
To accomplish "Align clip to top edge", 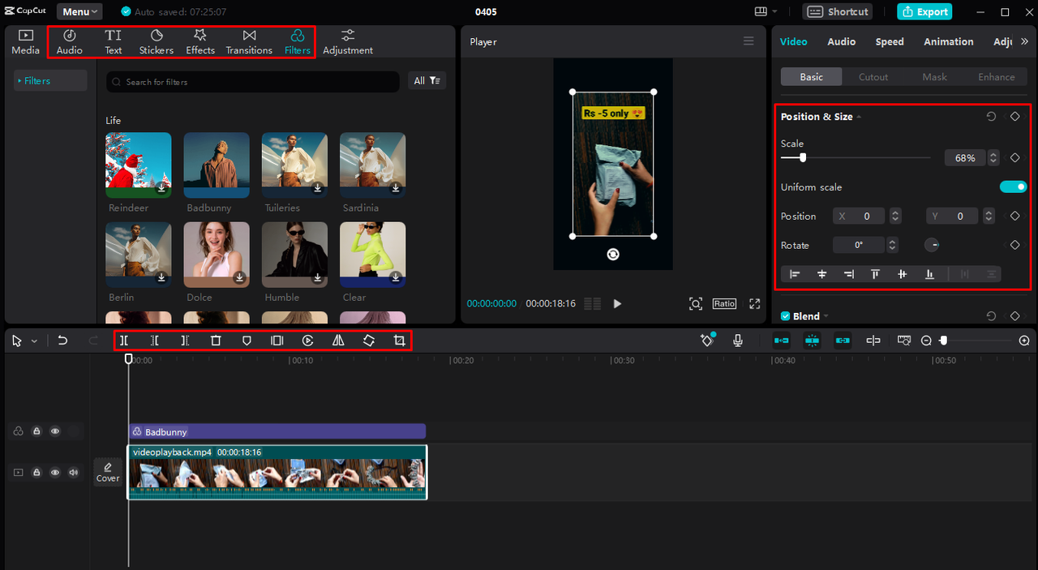I will point(875,274).
